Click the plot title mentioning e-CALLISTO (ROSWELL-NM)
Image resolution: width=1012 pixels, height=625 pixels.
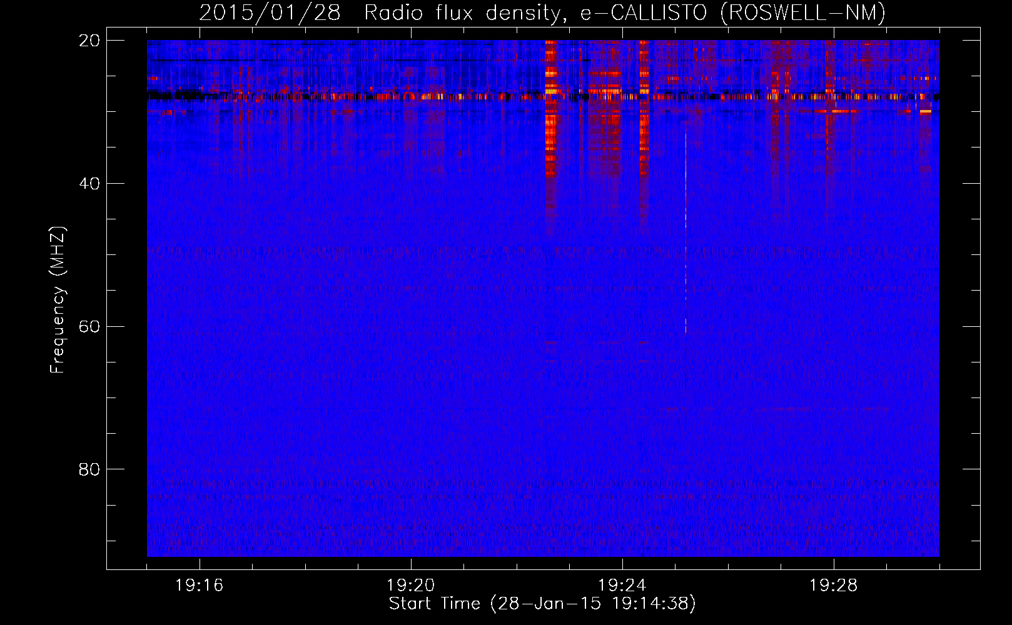[x=542, y=12]
